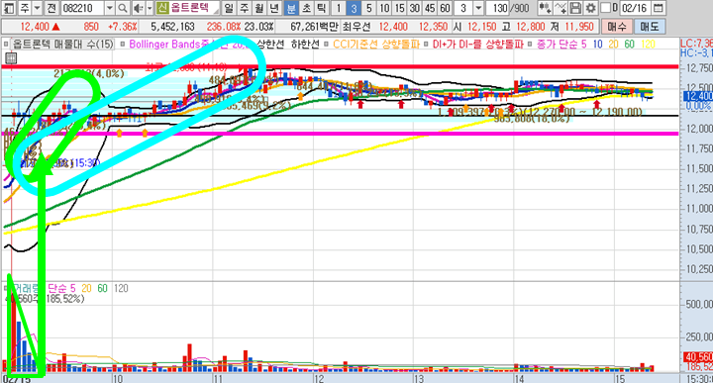Open the stock search magnifier
Viewport: 713px width, 383px height.
[x=123, y=8]
